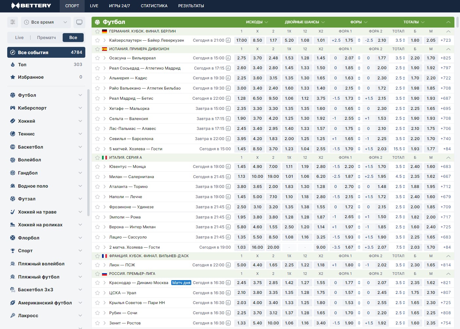Image resolution: width=460 pixels, height=329 pixels.
Task: Click the American football icon
Action: click(13, 303)
